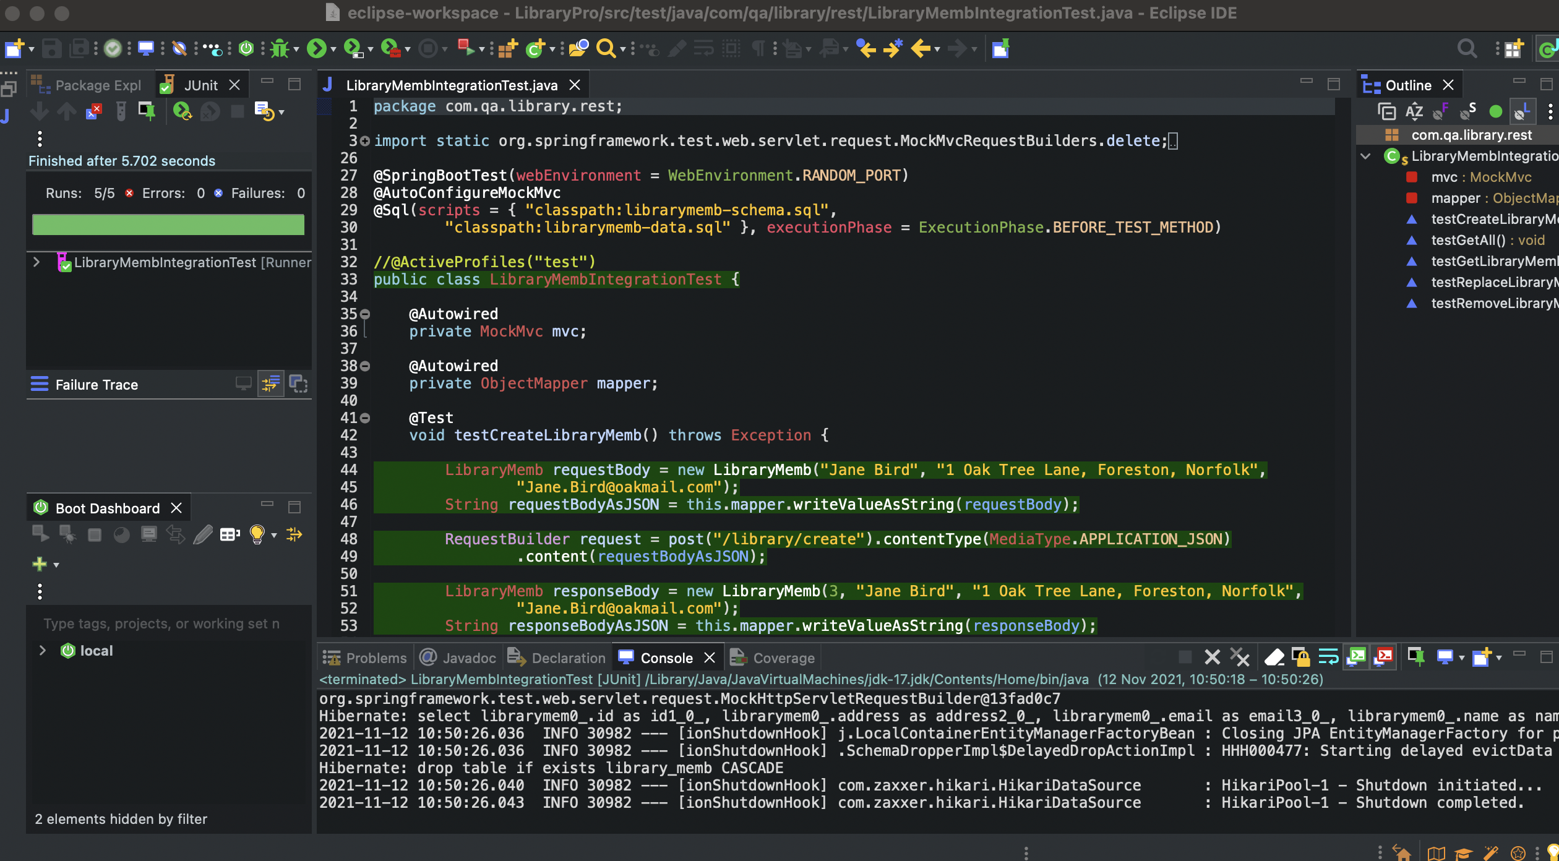
Task: Open the Javadoc tab
Action: [x=458, y=658]
